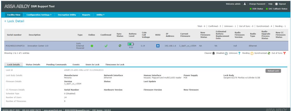Click the user profile icon beside Welcome admin
This screenshot has height=111, width=291.
pyautogui.click(x=245, y=4)
